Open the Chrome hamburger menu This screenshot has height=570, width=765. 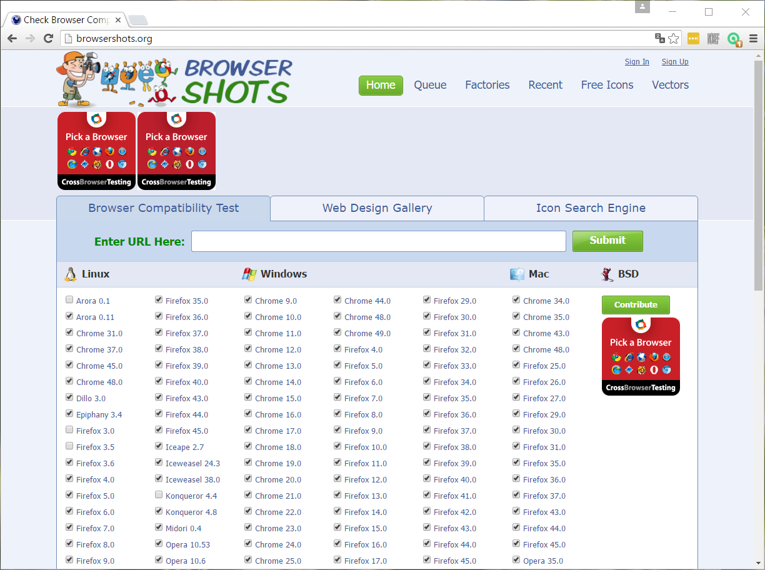tap(753, 39)
